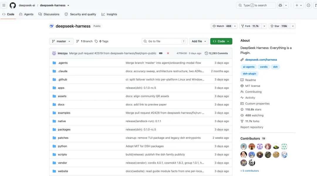Go to GitHub homepage via Octocat logo
Image resolution: width=317 pixels, height=176 pixels.
tap(13, 5)
